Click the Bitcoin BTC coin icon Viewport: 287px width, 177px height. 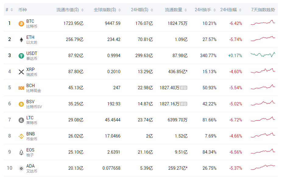click(21, 24)
